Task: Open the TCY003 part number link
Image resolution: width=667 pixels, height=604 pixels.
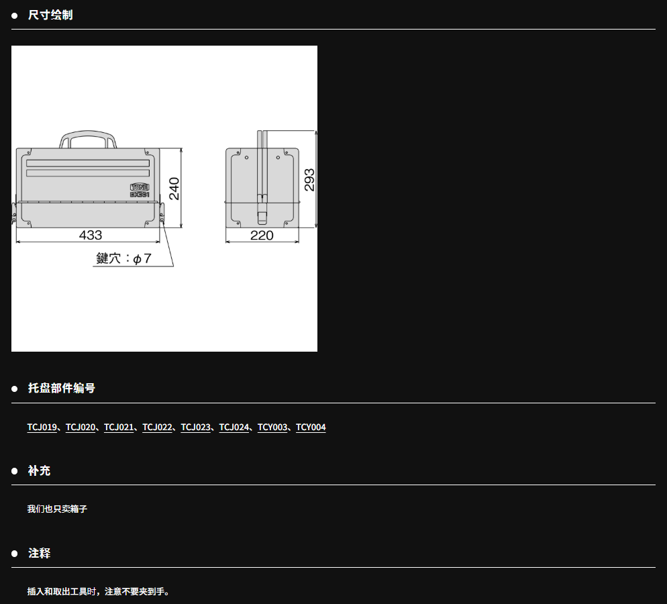Action: tap(272, 427)
